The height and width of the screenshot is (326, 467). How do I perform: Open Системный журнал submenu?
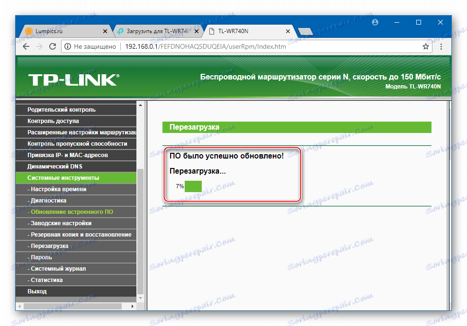(76, 269)
